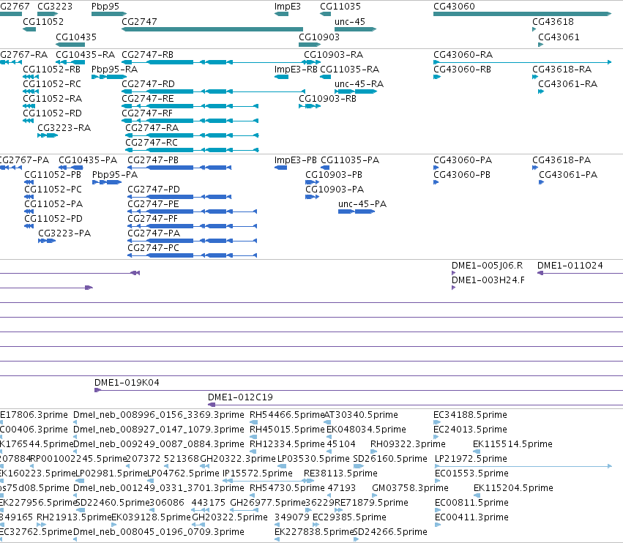623x543 pixels.
Task: Select the CG11052 gene label
Action: pyautogui.click(x=43, y=21)
